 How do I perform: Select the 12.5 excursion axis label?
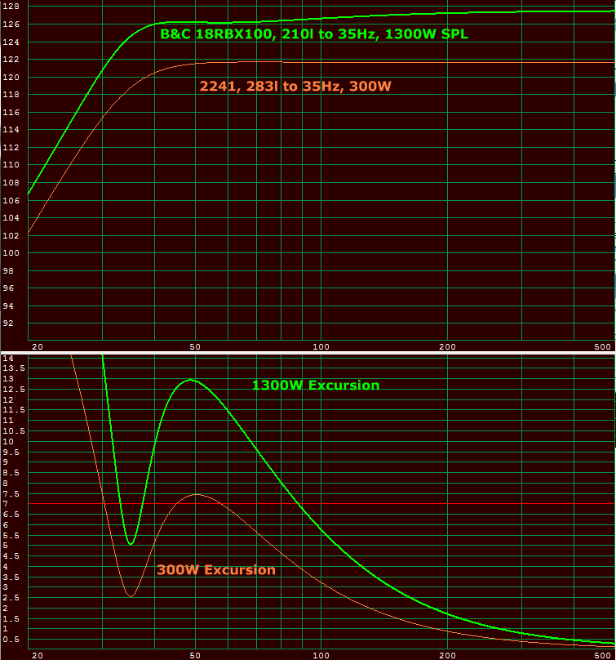point(14,390)
